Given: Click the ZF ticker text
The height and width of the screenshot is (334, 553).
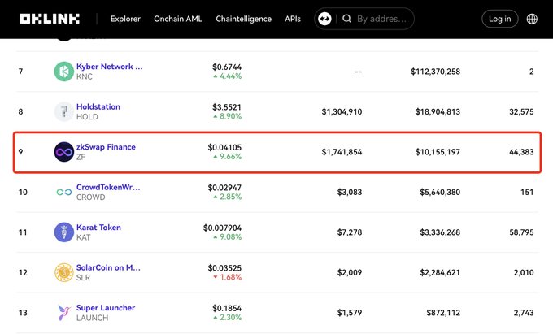Looking at the screenshot, I should coord(81,157).
